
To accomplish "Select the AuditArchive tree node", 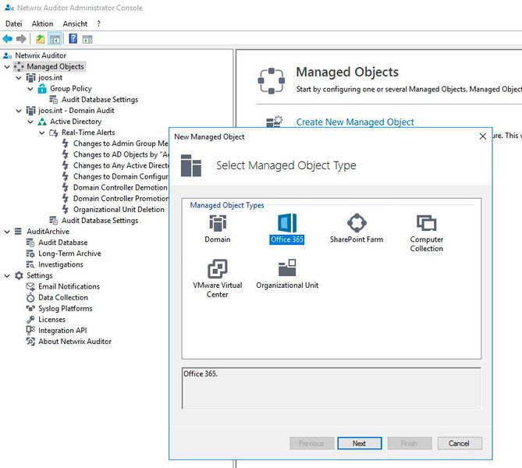I will click(48, 232).
